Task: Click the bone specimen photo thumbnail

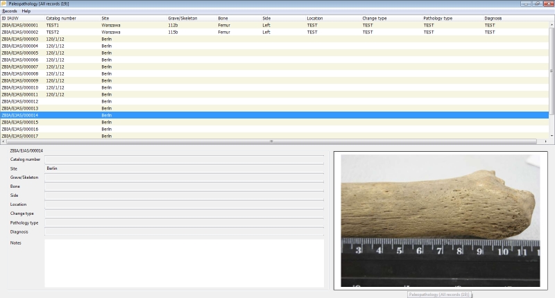Action: pyautogui.click(x=441, y=220)
